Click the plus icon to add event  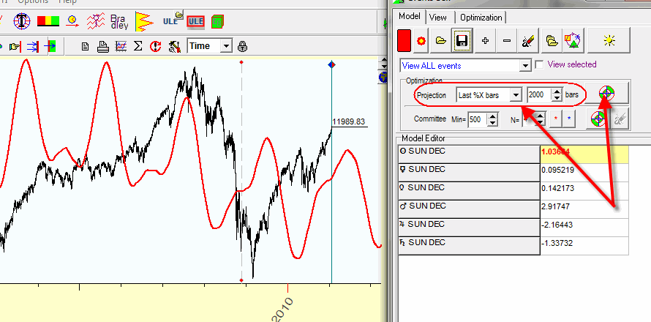coord(486,41)
